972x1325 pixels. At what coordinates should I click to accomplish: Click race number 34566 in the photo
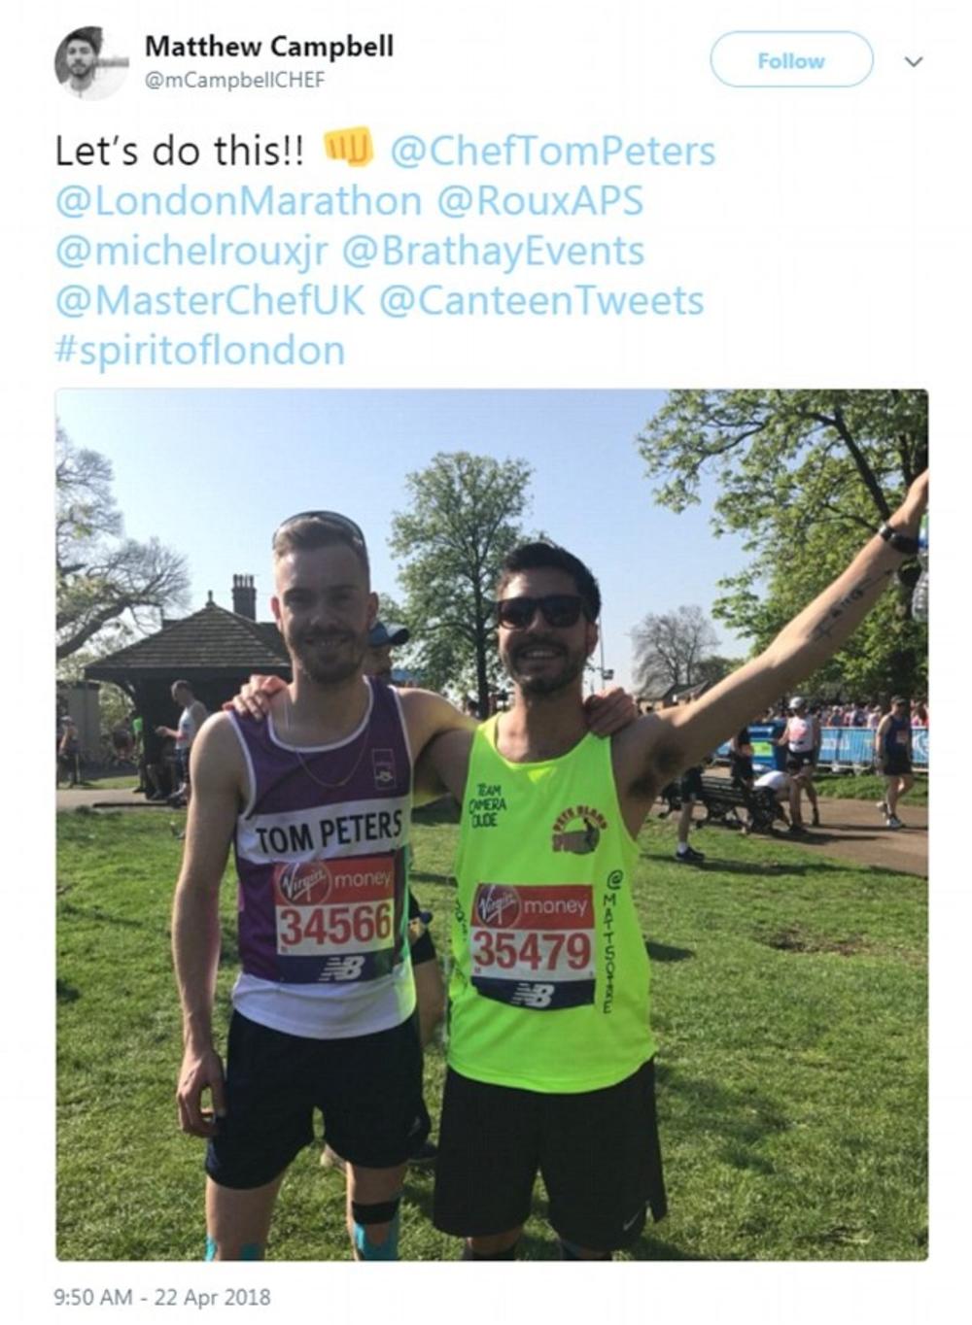click(x=335, y=924)
